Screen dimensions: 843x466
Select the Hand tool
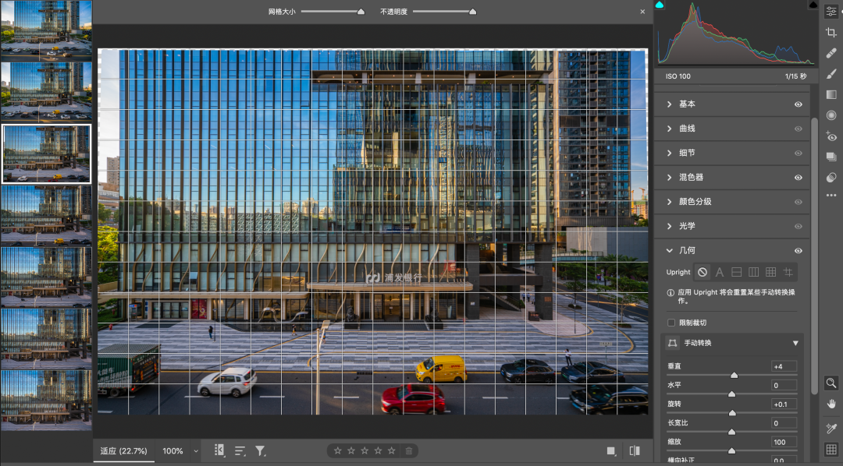831,404
